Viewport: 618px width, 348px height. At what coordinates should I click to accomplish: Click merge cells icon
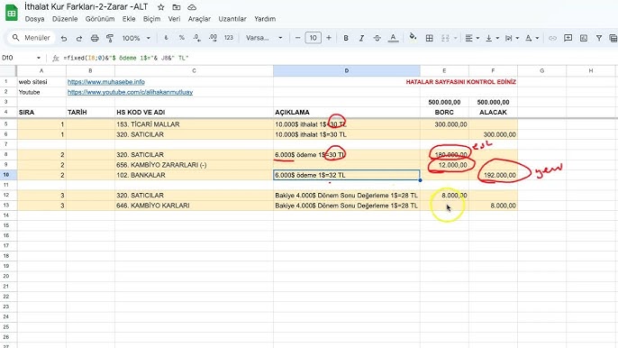point(445,38)
